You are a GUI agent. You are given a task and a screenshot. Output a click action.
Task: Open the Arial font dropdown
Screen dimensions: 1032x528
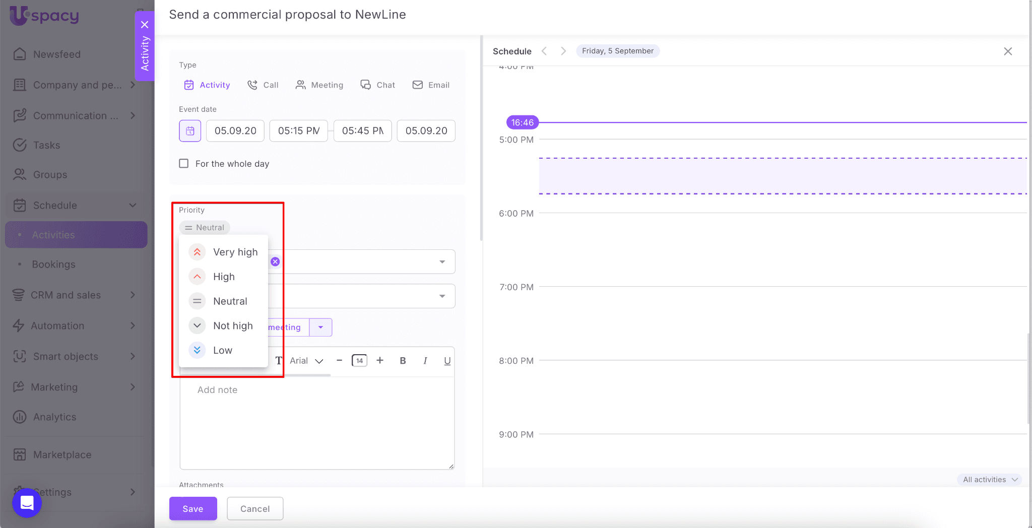coord(306,361)
